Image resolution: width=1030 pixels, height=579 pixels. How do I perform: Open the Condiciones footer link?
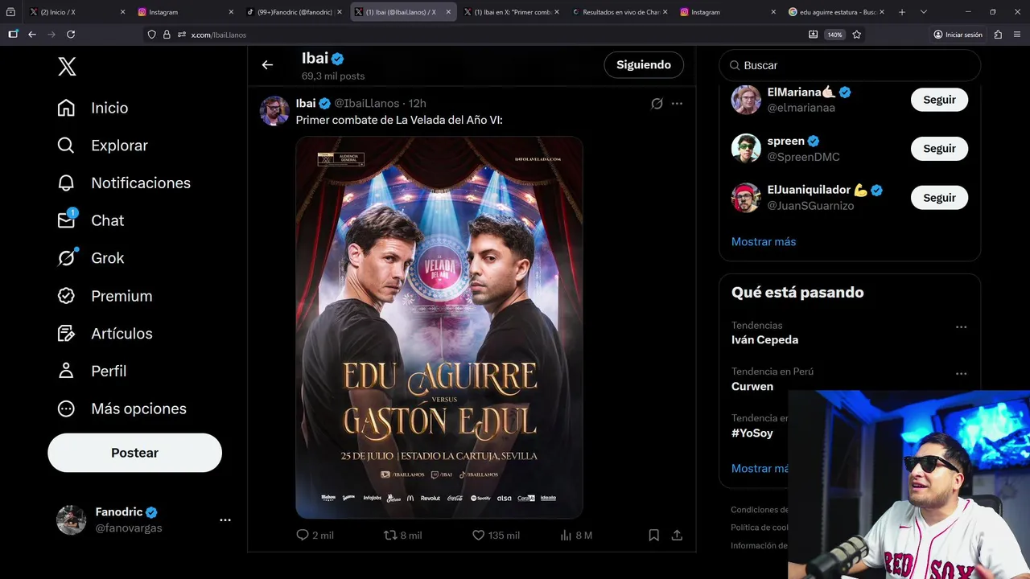760,510
